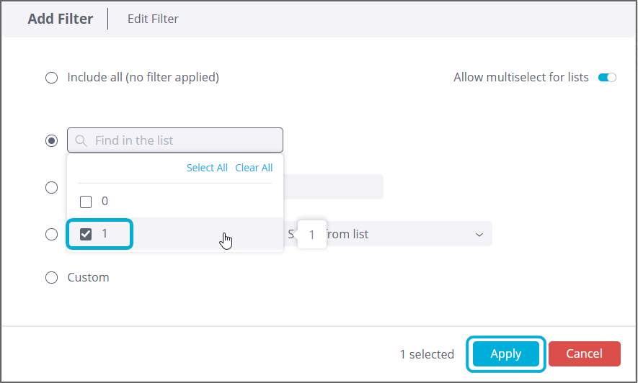Image resolution: width=638 pixels, height=383 pixels.
Task: Switch to the Edit Filter tab
Action: [153, 19]
